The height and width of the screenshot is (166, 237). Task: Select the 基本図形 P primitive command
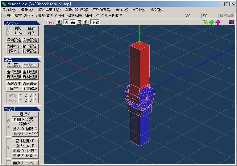click(x=25, y=141)
